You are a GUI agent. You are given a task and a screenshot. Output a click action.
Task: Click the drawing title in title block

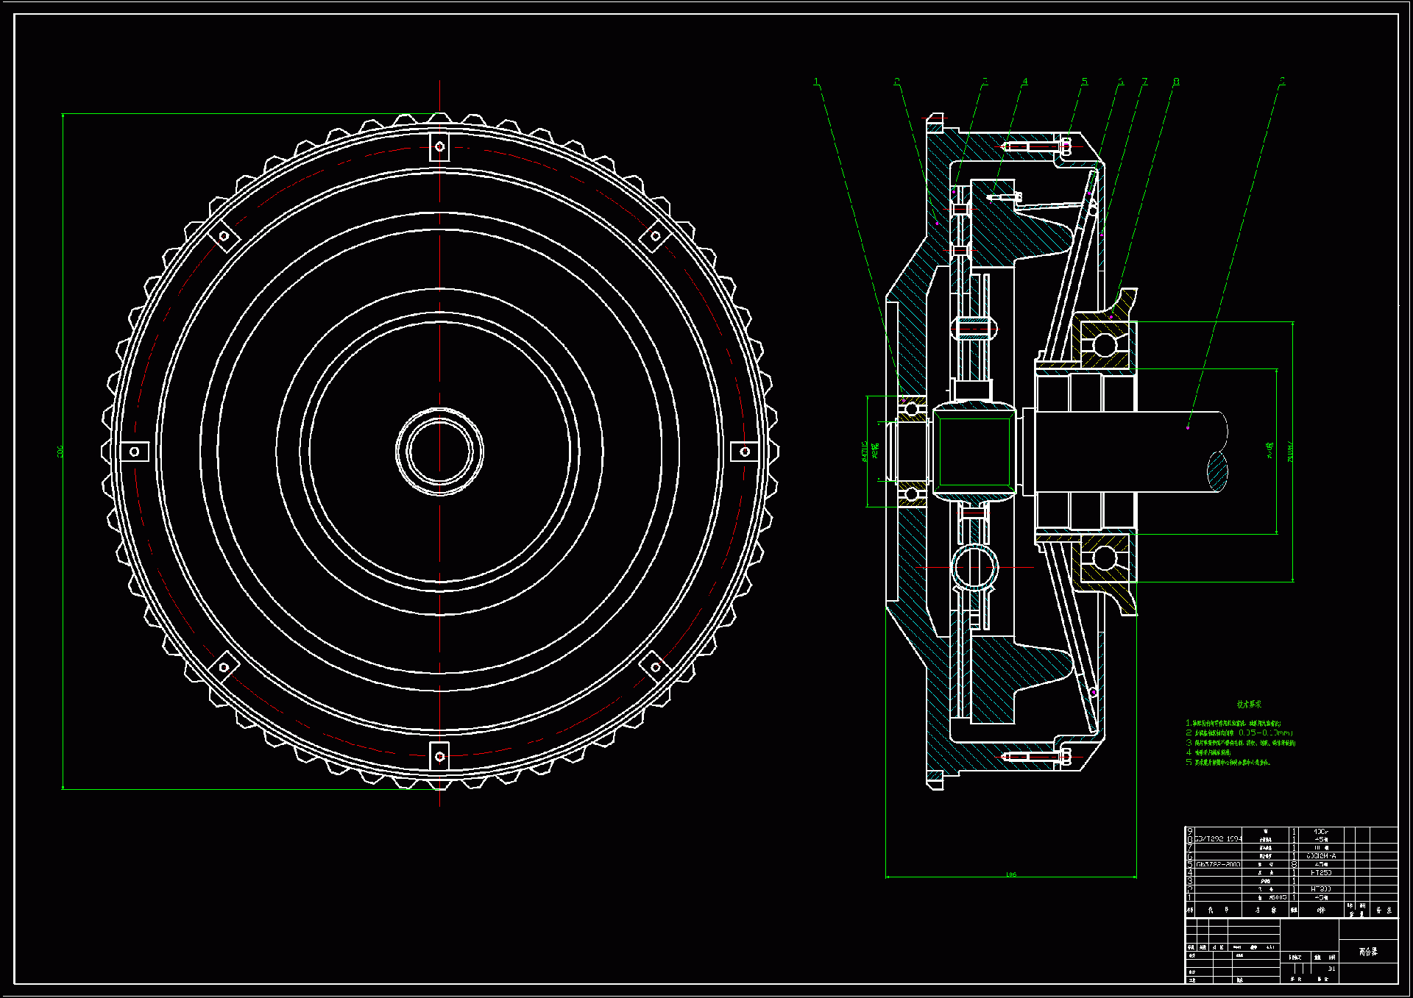pyautogui.click(x=1368, y=952)
